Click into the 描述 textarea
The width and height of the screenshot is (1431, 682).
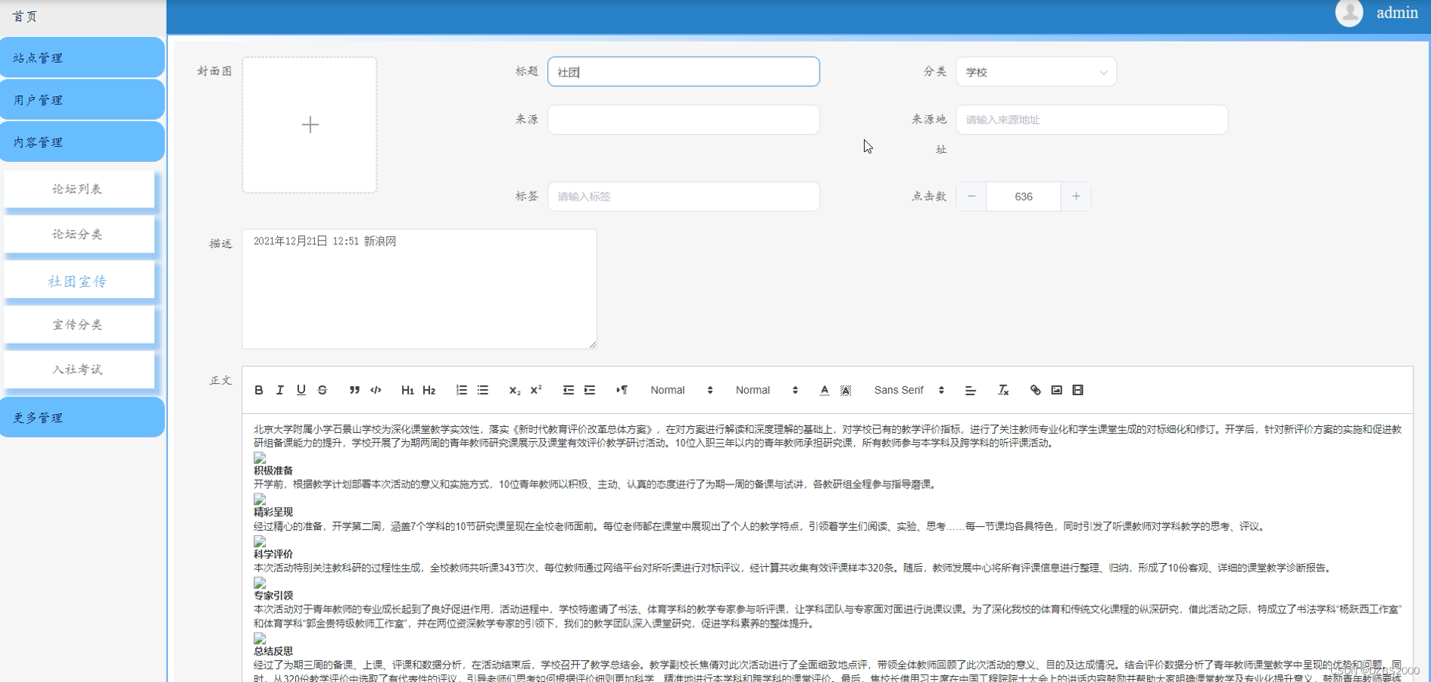click(x=419, y=289)
